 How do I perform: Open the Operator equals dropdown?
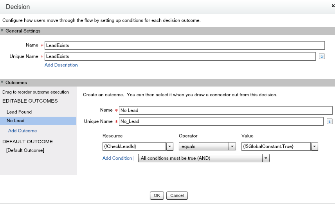coord(207,146)
